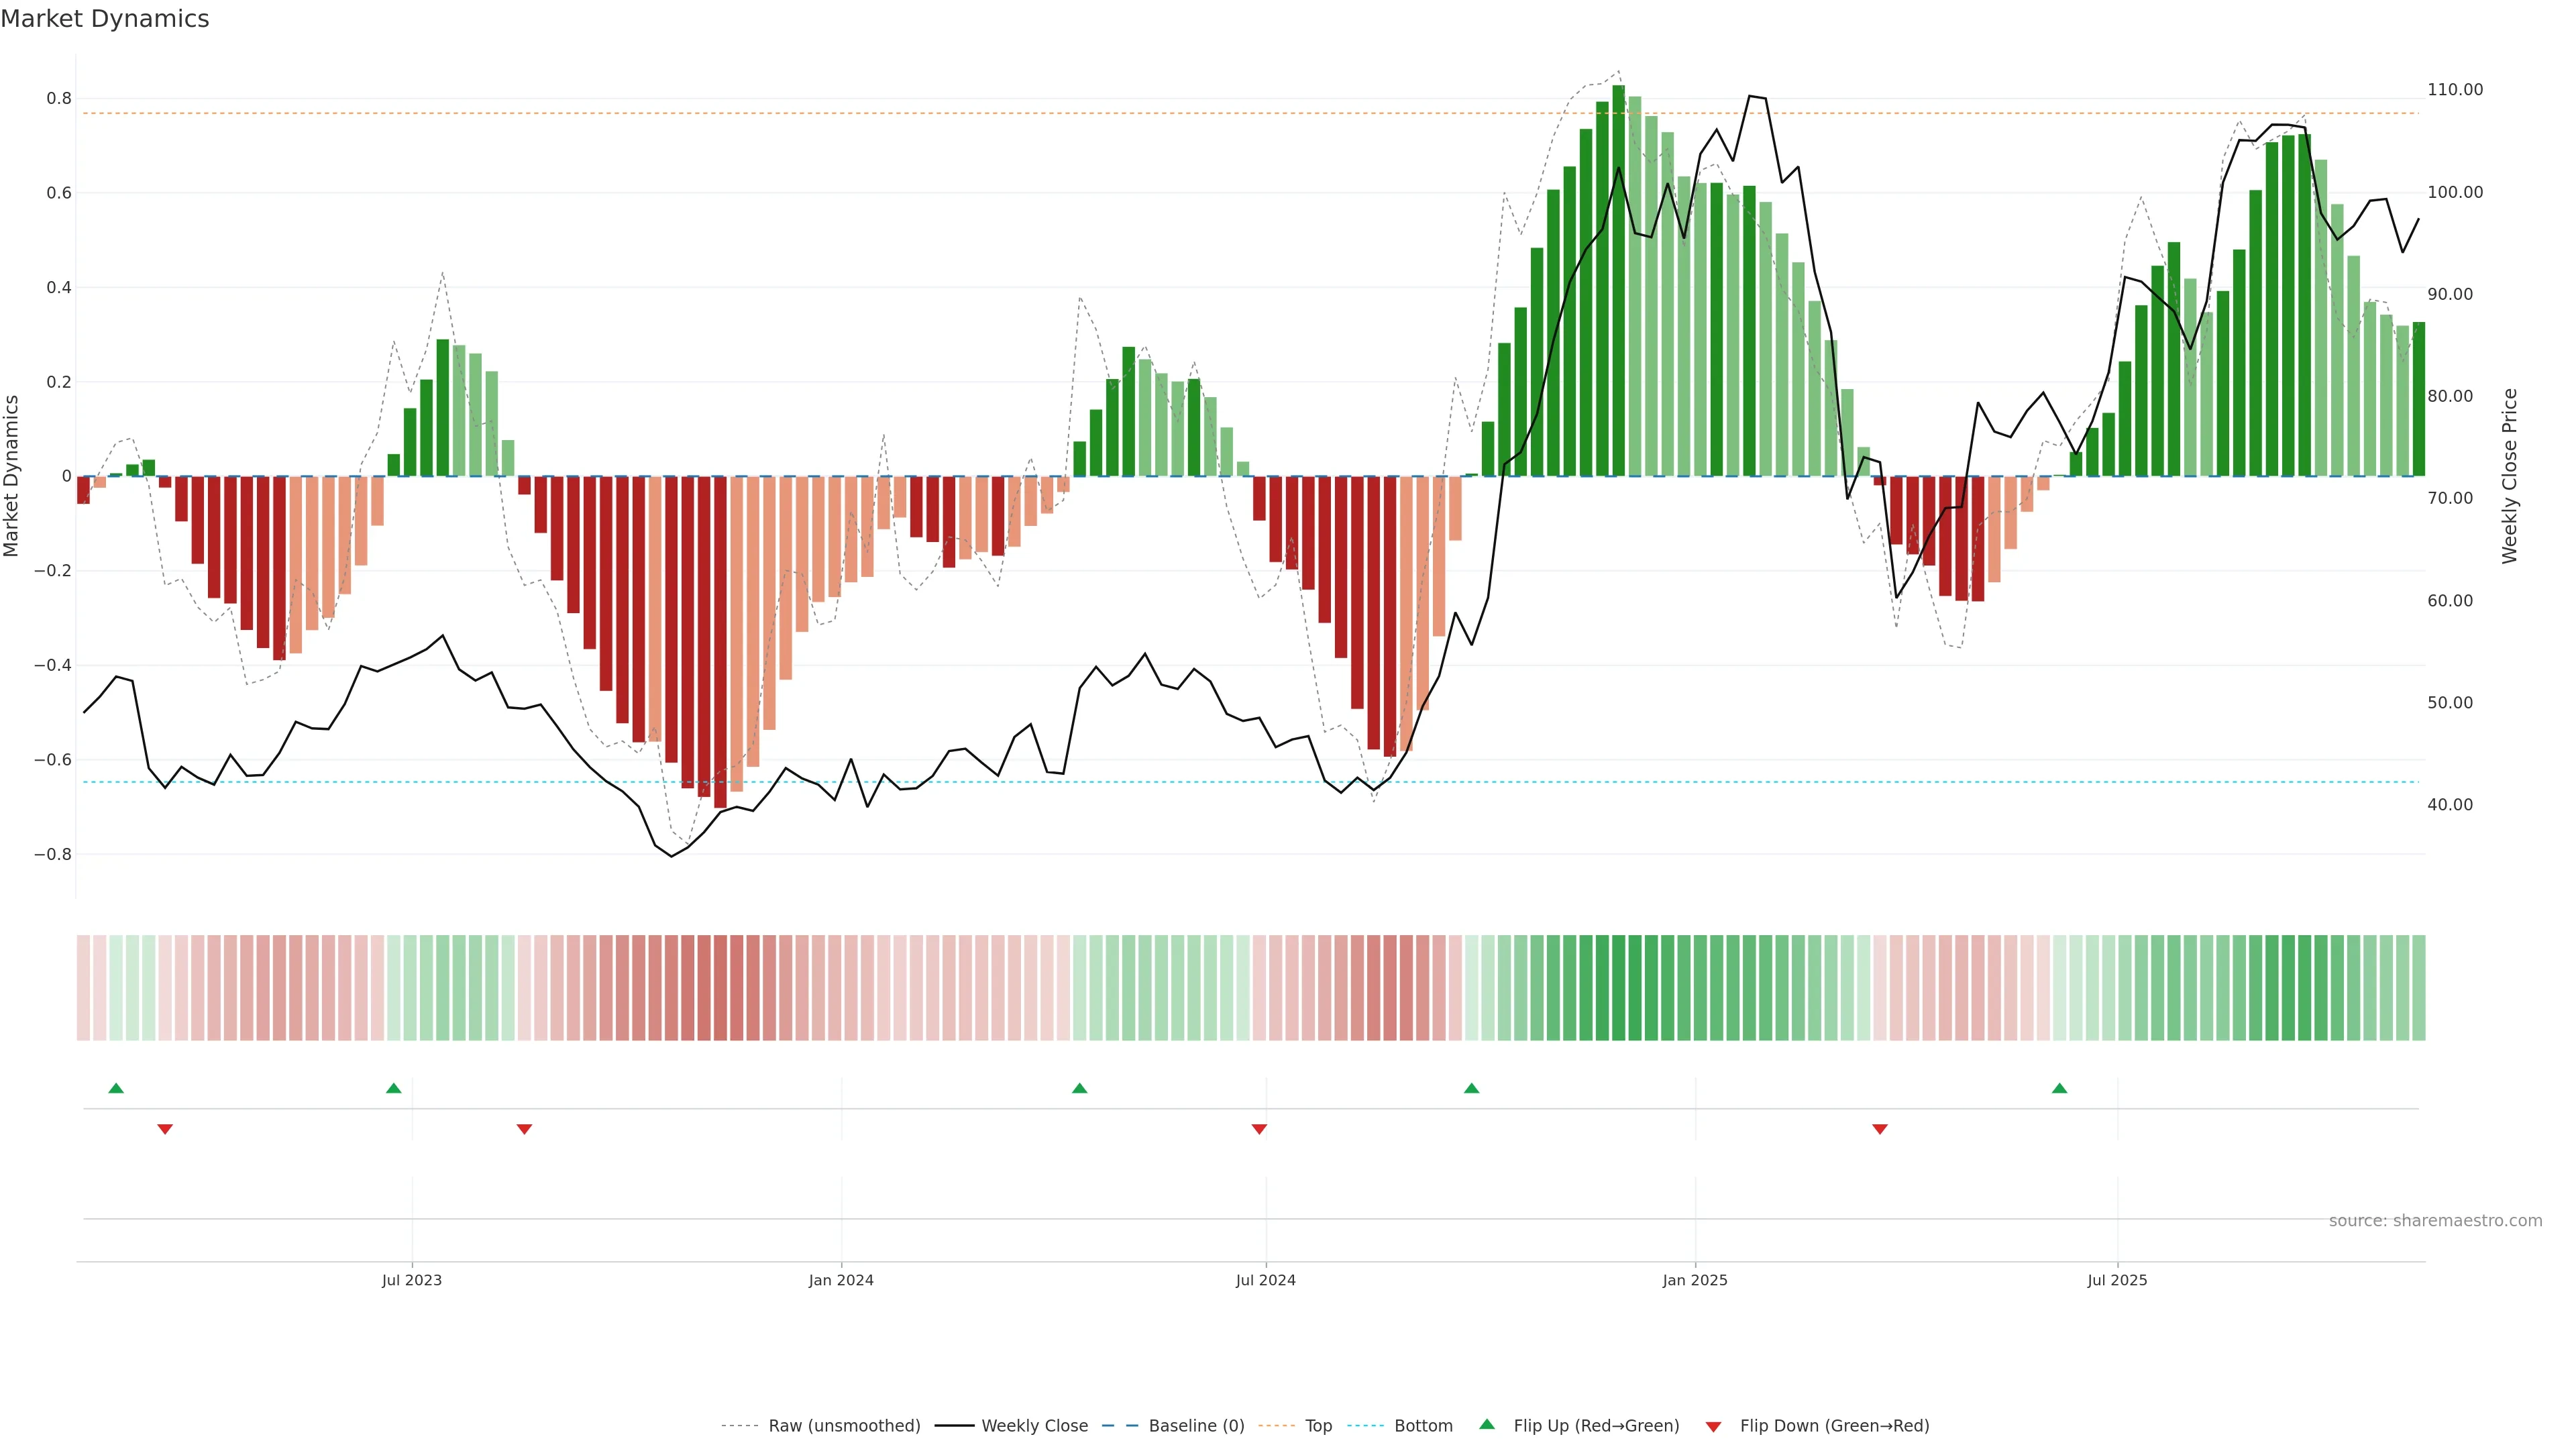Click the flip-up marker before Jul 2023
The image size is (2576, 1449).
point(394,1088)
